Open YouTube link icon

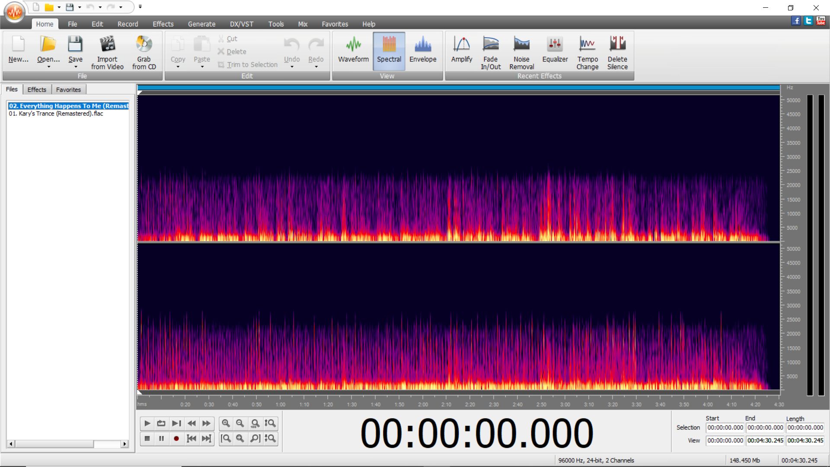pyautogui.click(x=821, y=21)
